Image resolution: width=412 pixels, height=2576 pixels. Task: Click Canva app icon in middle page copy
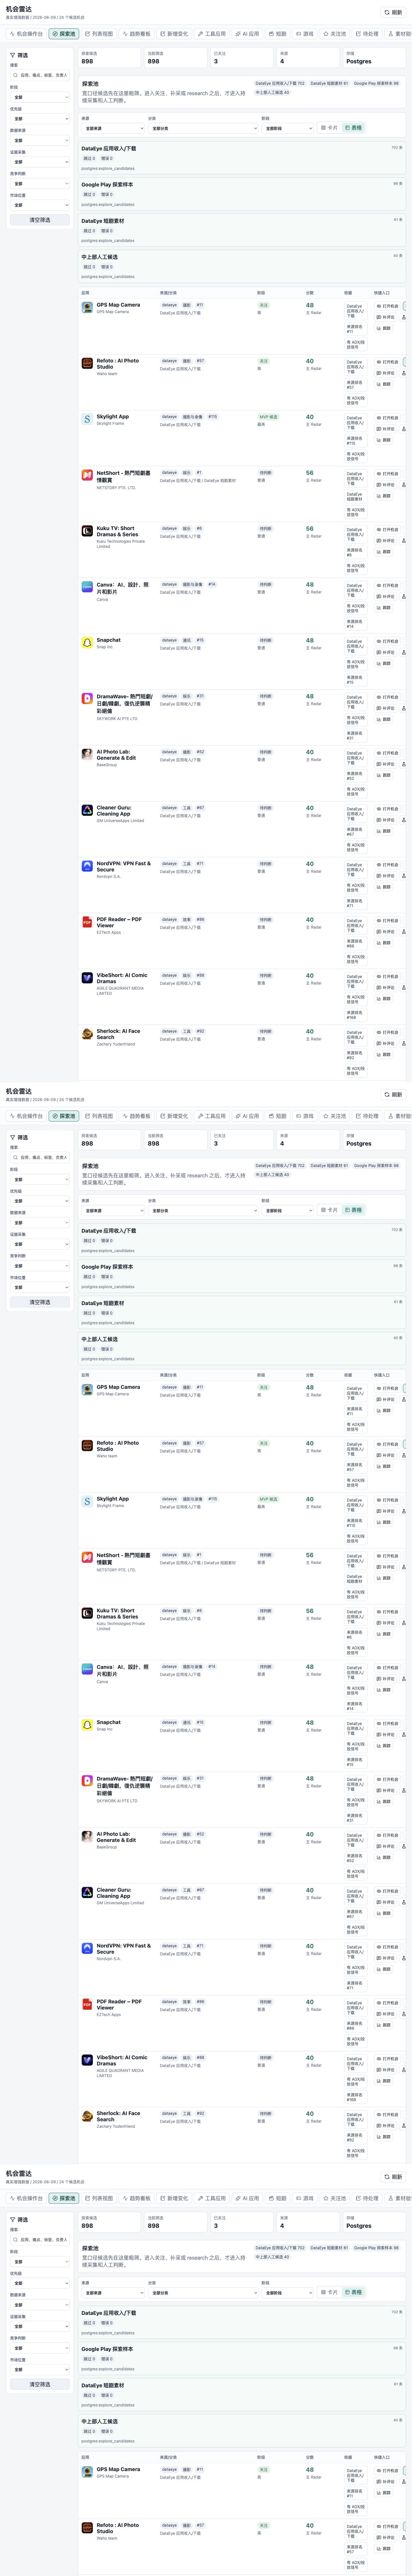coord(87,1669)
